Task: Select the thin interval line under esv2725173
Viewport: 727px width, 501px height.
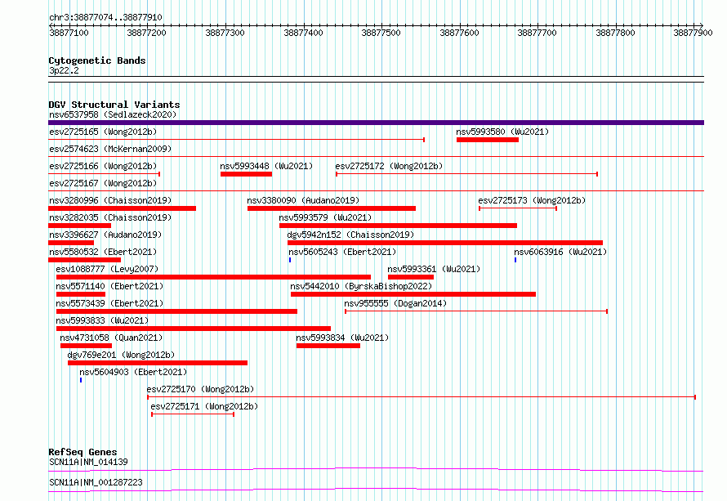Action: point(518,208)
